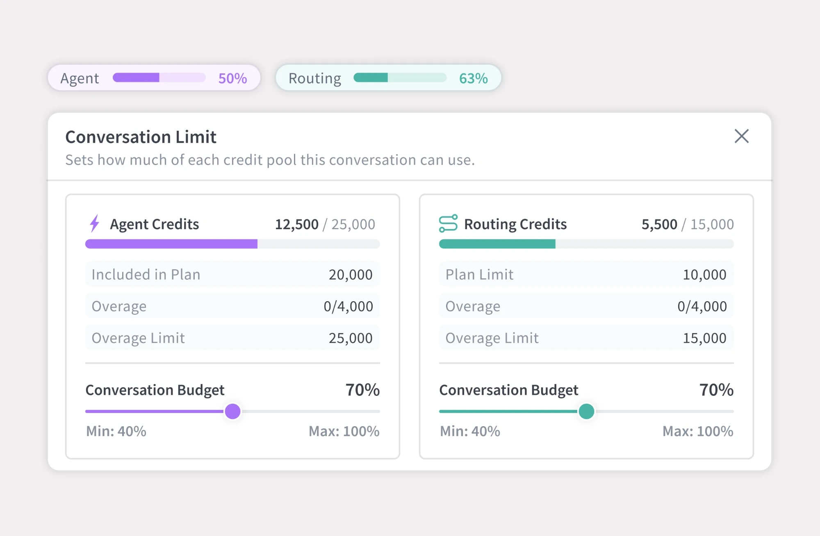Click the 5,500 / 15,000 credits value
The width and height of the screenshot is (820, 536).
pos(688,224)
